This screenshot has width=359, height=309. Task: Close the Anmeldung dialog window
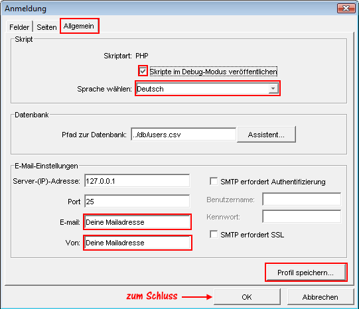point(346,8)
